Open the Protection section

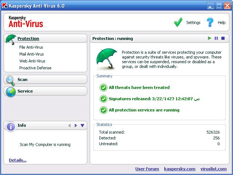(x=28, y=38)
